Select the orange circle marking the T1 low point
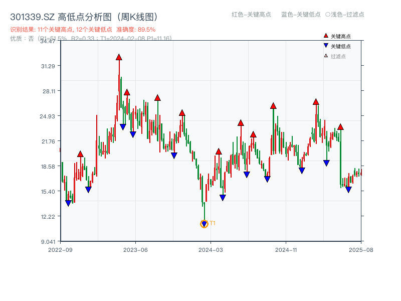Viewport: 401px width, 301px height. (204, 224)
